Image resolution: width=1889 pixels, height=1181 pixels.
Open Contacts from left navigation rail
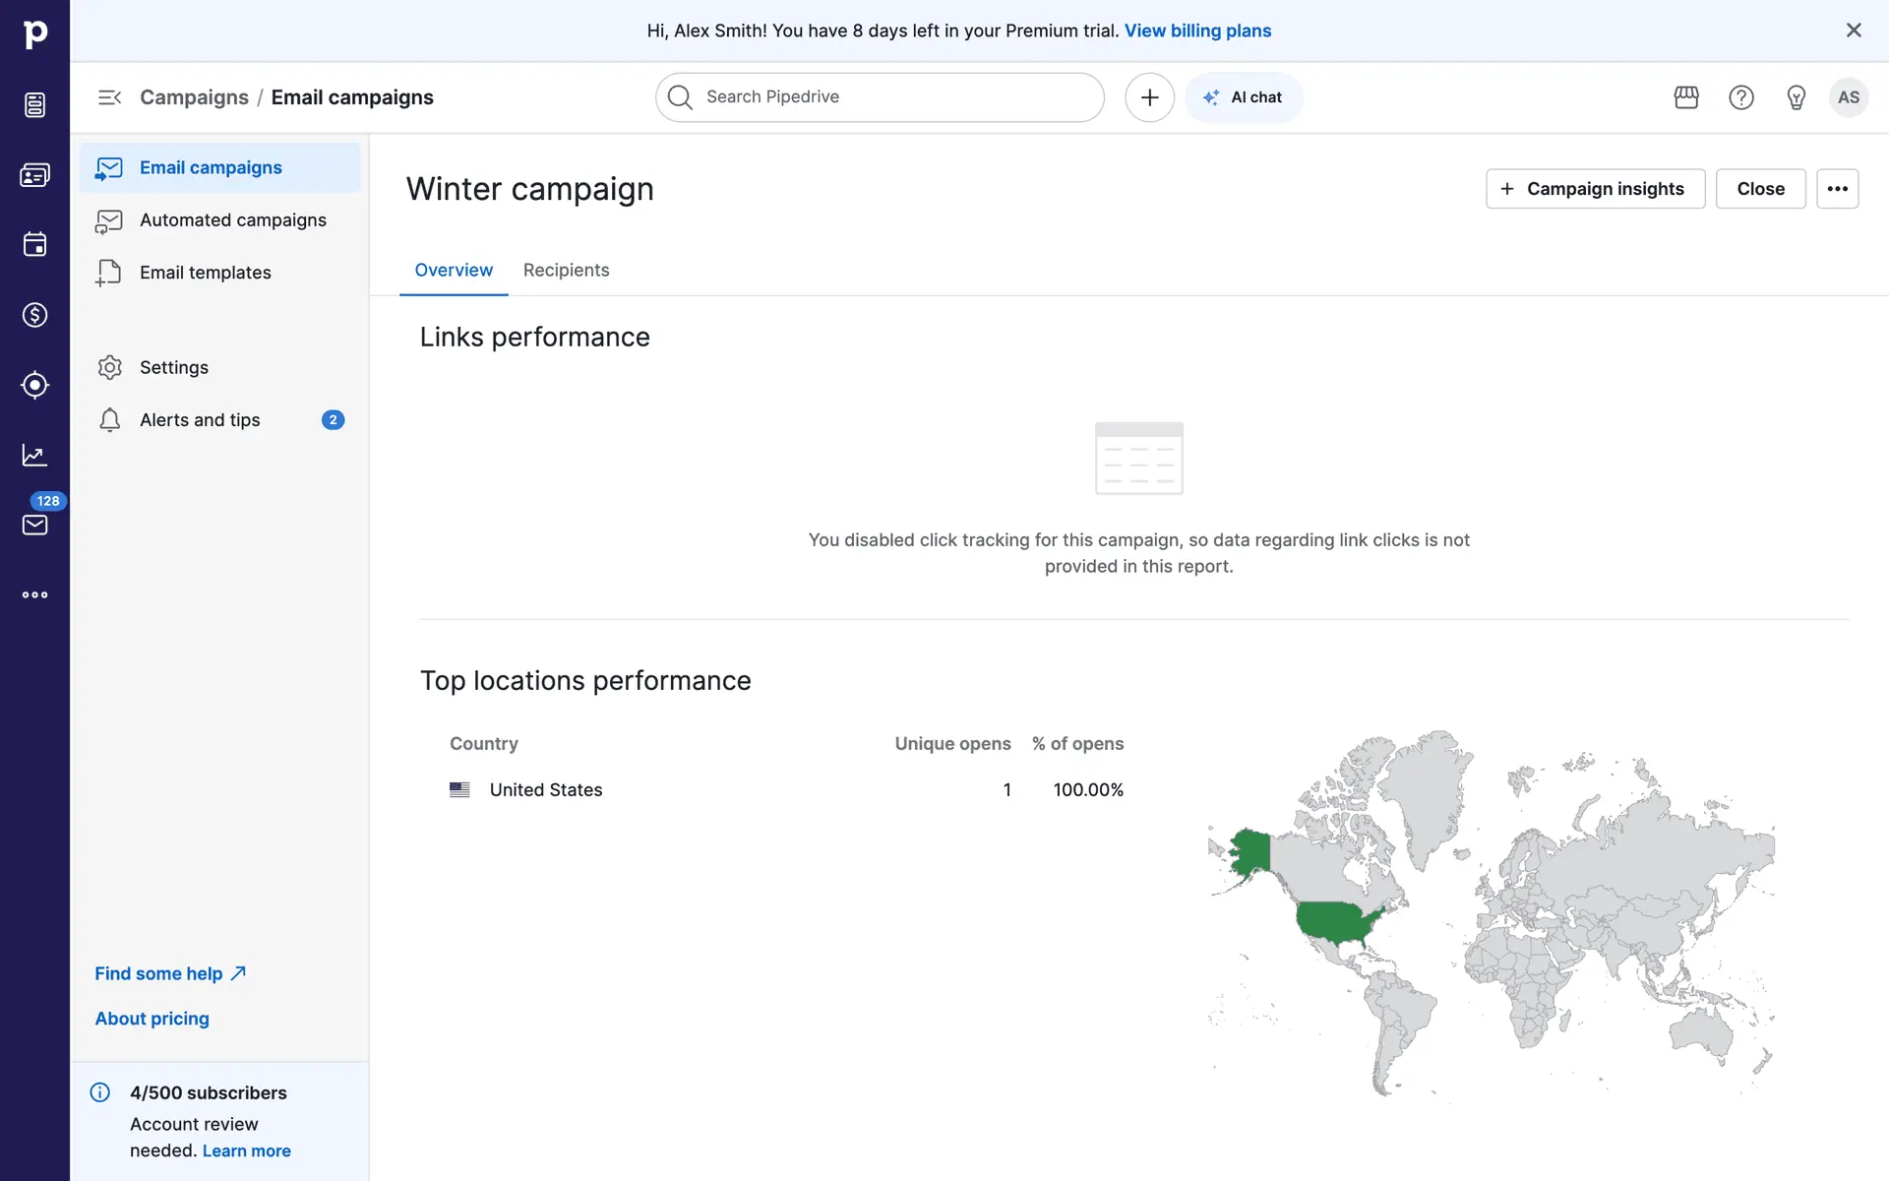[x=34, y=175]
